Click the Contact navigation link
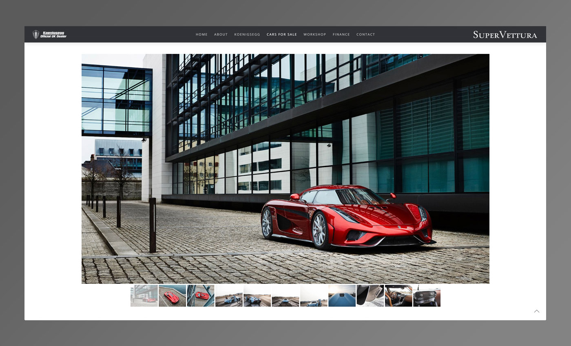Screen dimensions: 571x346 click(365, 34)
